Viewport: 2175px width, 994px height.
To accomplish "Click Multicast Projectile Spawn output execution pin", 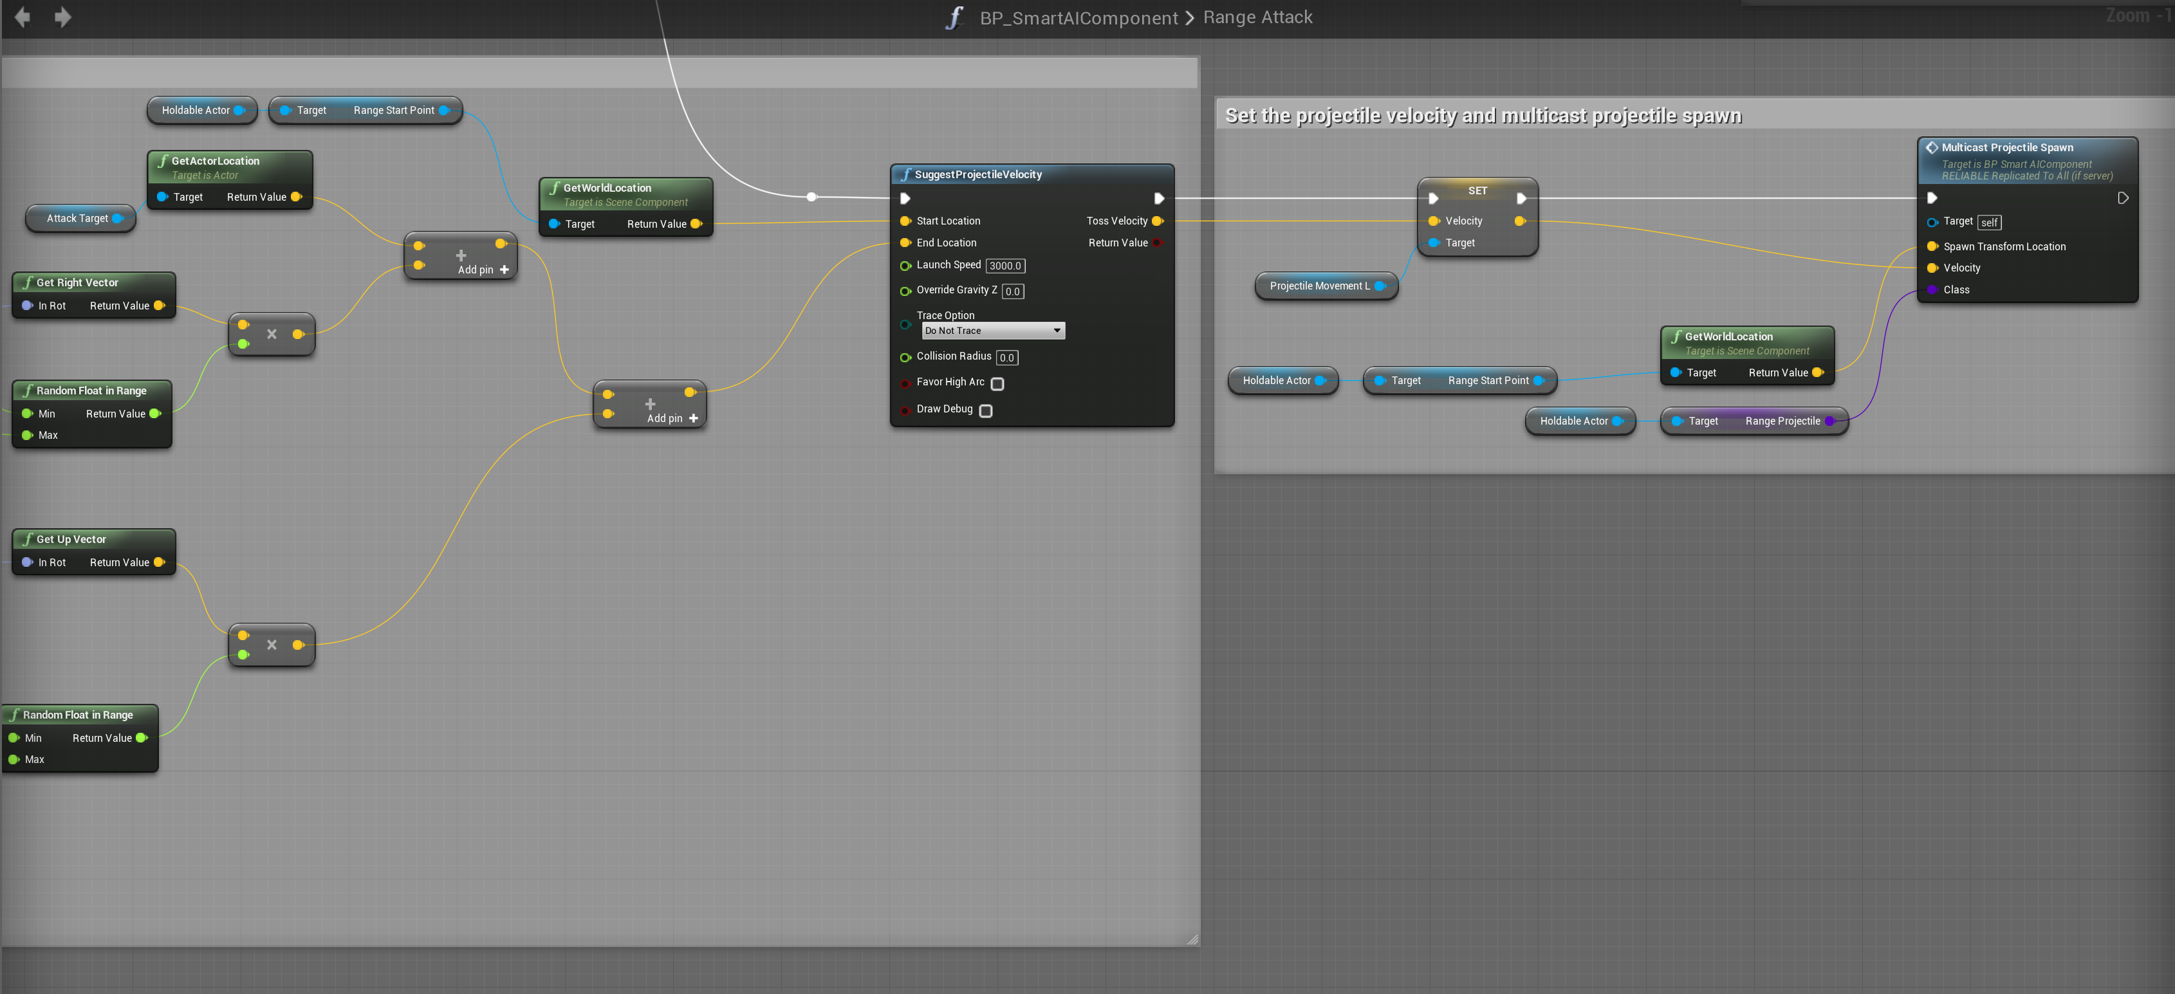I will click(x=2123, y=198).
